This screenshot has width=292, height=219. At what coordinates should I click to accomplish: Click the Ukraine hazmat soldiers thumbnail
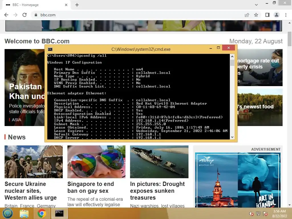click(x=34, y=162)
